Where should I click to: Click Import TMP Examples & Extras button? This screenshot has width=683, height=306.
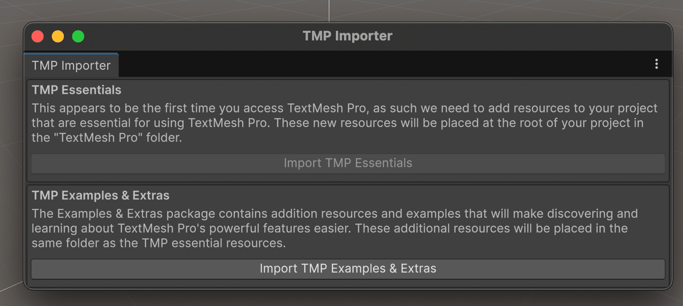click(x=348, y=268)
